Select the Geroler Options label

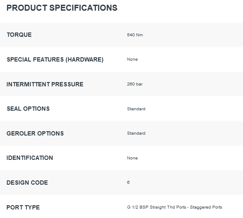click(x=35, y=133)
